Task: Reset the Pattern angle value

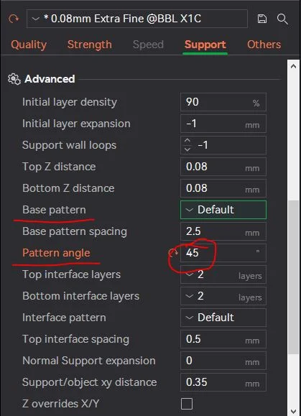Action: 173,253
